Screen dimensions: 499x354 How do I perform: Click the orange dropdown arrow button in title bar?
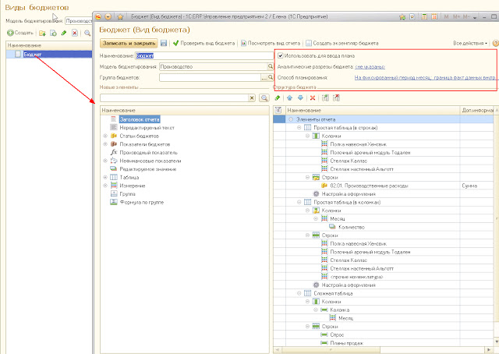108,16
